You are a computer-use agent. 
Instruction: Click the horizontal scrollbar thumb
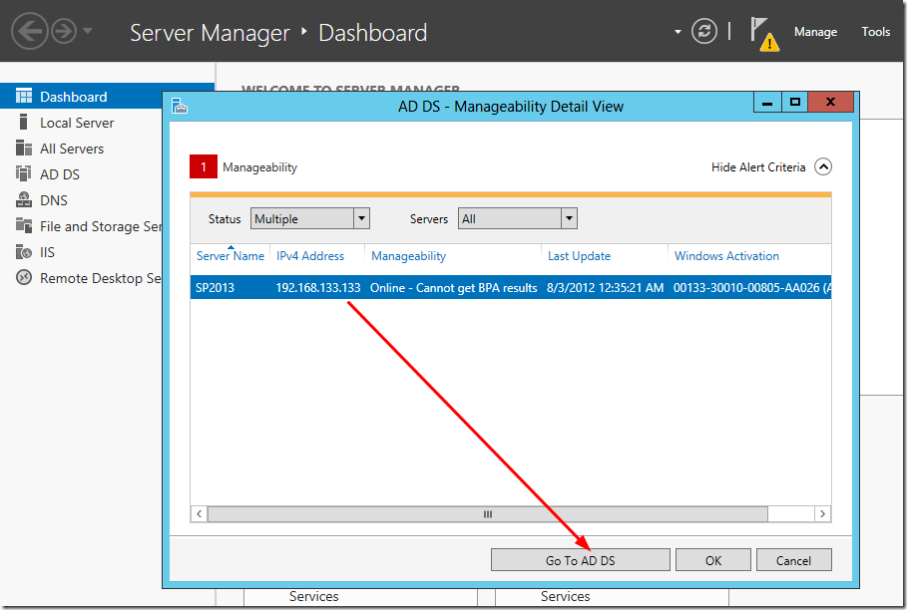coord(488,514)
